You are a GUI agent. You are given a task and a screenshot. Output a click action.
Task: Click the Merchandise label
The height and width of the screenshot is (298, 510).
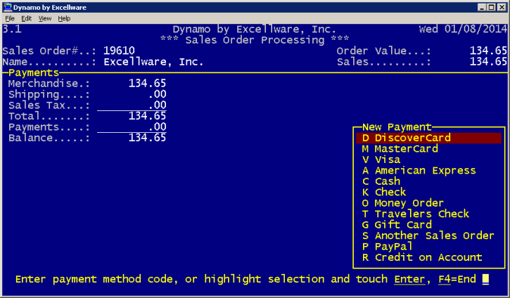[49, 84]
